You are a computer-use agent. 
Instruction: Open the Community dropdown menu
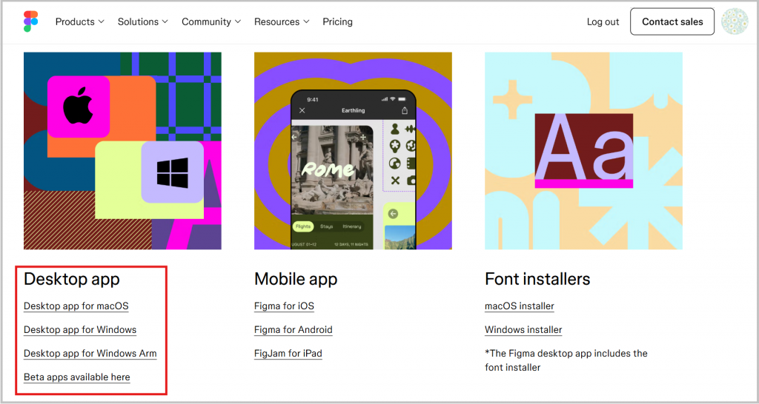click(x=211, y=21)
